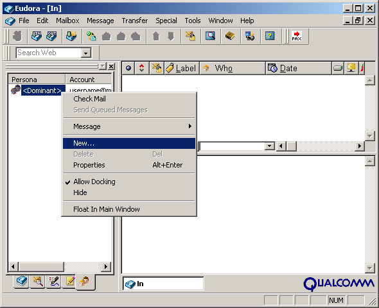Click the Forward toolbar icon
The image size is (379, 308).
(136, 36)
